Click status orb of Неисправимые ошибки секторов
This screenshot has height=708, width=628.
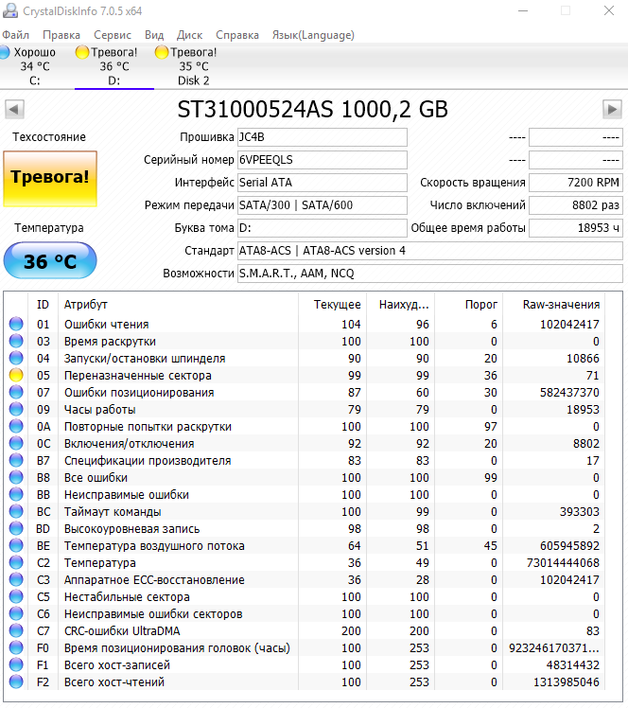[16, 613]
